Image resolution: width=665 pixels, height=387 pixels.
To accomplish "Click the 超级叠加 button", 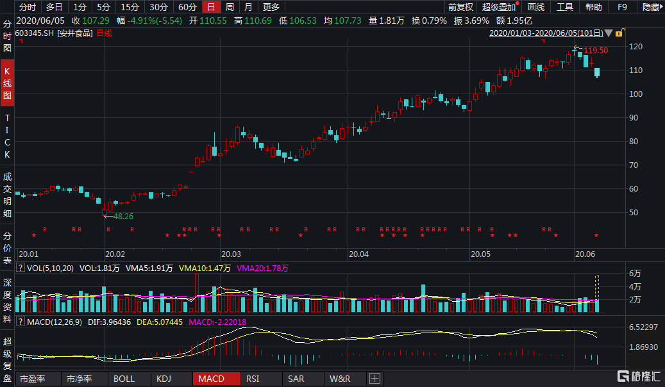I will point(499,7).
